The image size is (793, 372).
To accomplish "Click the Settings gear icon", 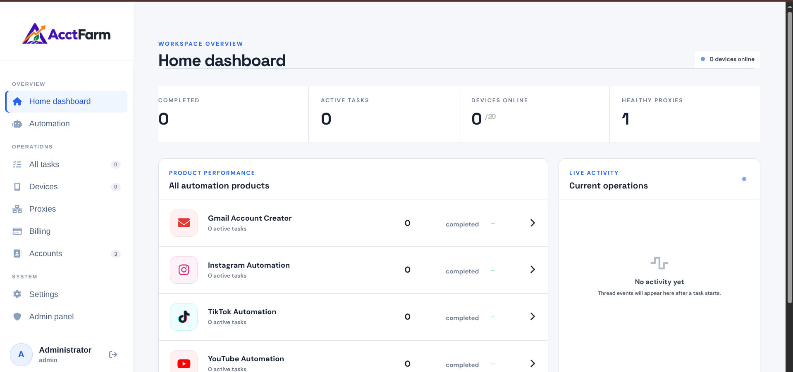I will 17,294.
